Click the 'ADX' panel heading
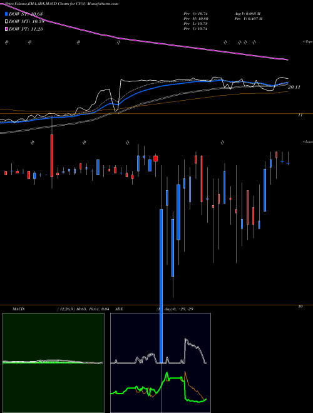 tap(119, 309)
